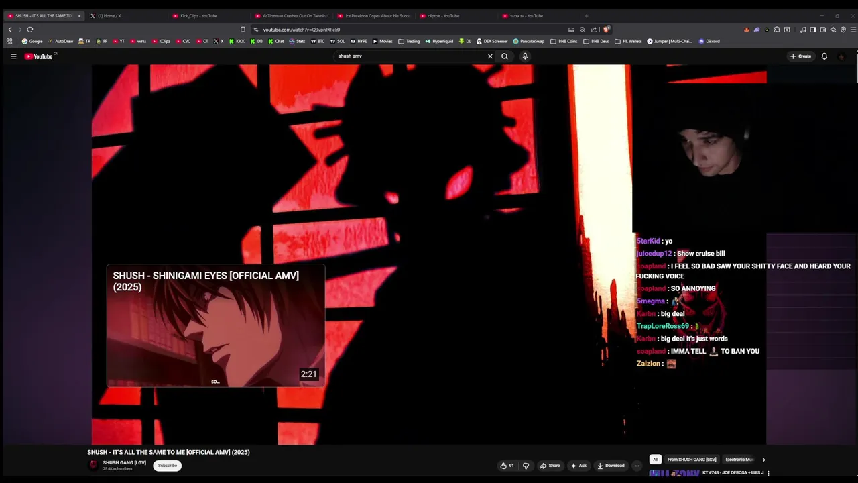Switch to the 'Kick_Clipz - YouTube' tab
The image size is (858, 483).
click(x=209, y=16)
